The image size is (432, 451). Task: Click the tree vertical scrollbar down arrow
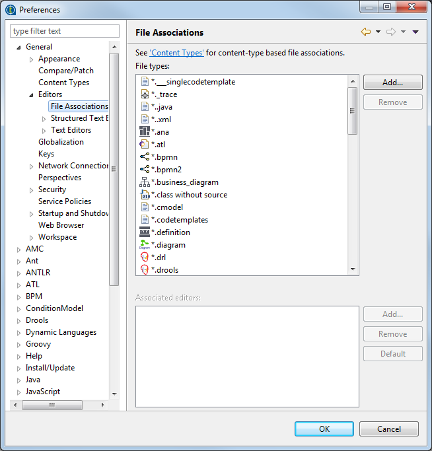pyautogui.click(x=114, y=394)
